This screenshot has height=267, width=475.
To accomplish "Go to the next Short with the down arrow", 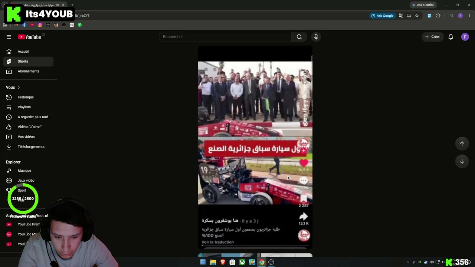I will click(x=462, y=161).
